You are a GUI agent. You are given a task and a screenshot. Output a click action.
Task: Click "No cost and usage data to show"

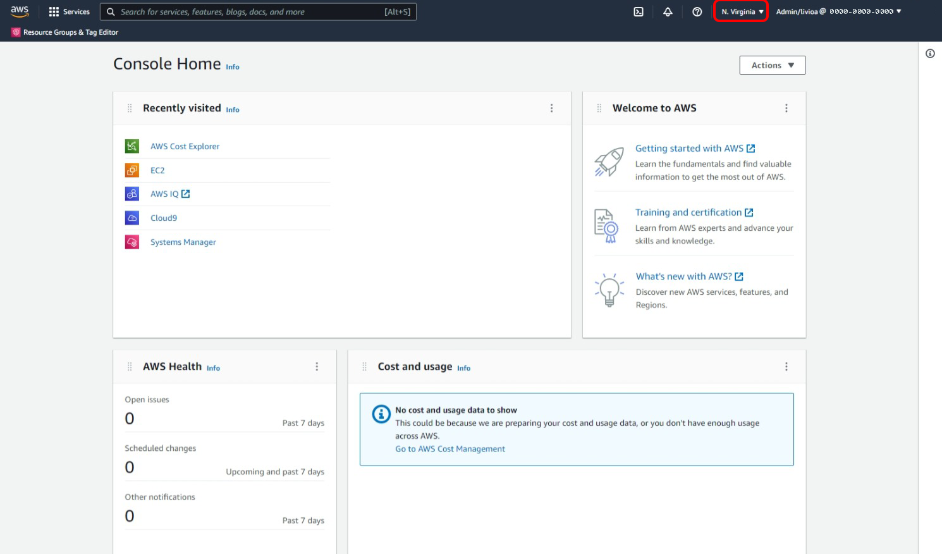(456, 410)
